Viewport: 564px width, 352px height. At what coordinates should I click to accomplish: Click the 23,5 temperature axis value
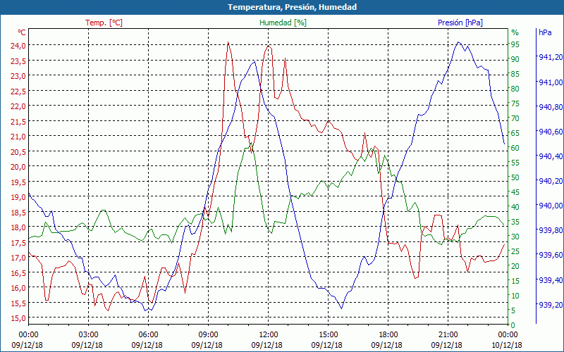point(18,61)
